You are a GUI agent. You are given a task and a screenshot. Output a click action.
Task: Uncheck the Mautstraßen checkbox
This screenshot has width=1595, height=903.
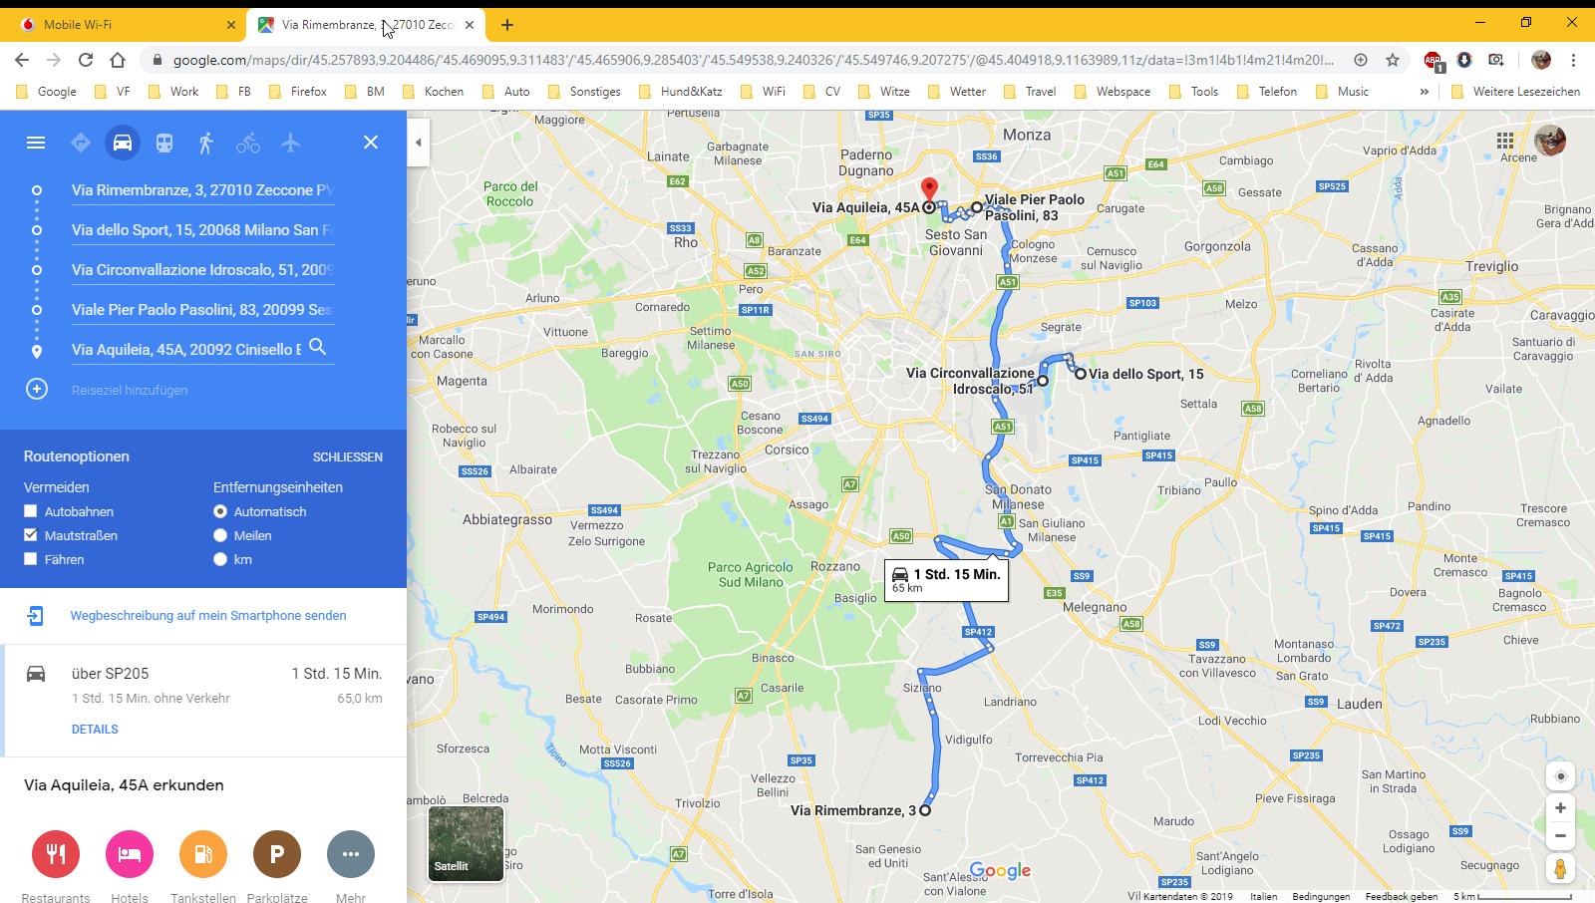pyautogui.click(x=31, y=535)
